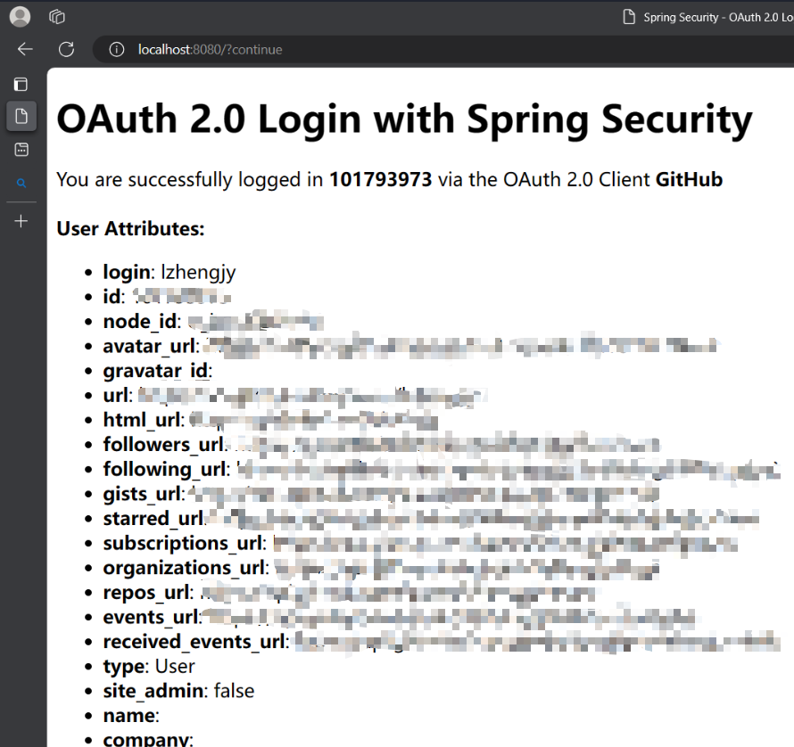Open a new tab with plus icon
Screen dimensions: 794x747
point(21,221)
